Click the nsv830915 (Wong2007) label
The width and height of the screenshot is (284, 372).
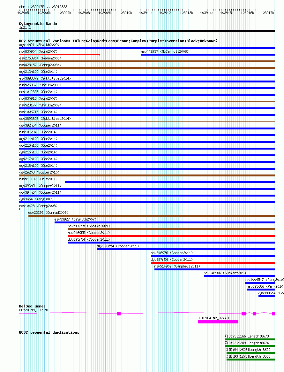38,98
